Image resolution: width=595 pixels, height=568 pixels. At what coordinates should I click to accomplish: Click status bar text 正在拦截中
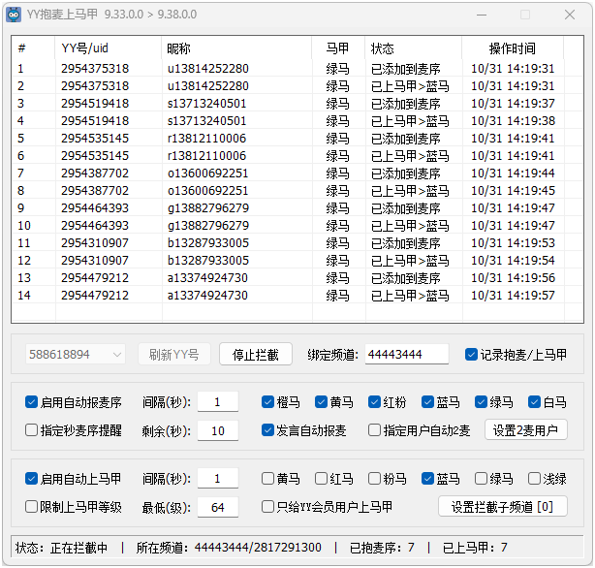pos(78,548)
